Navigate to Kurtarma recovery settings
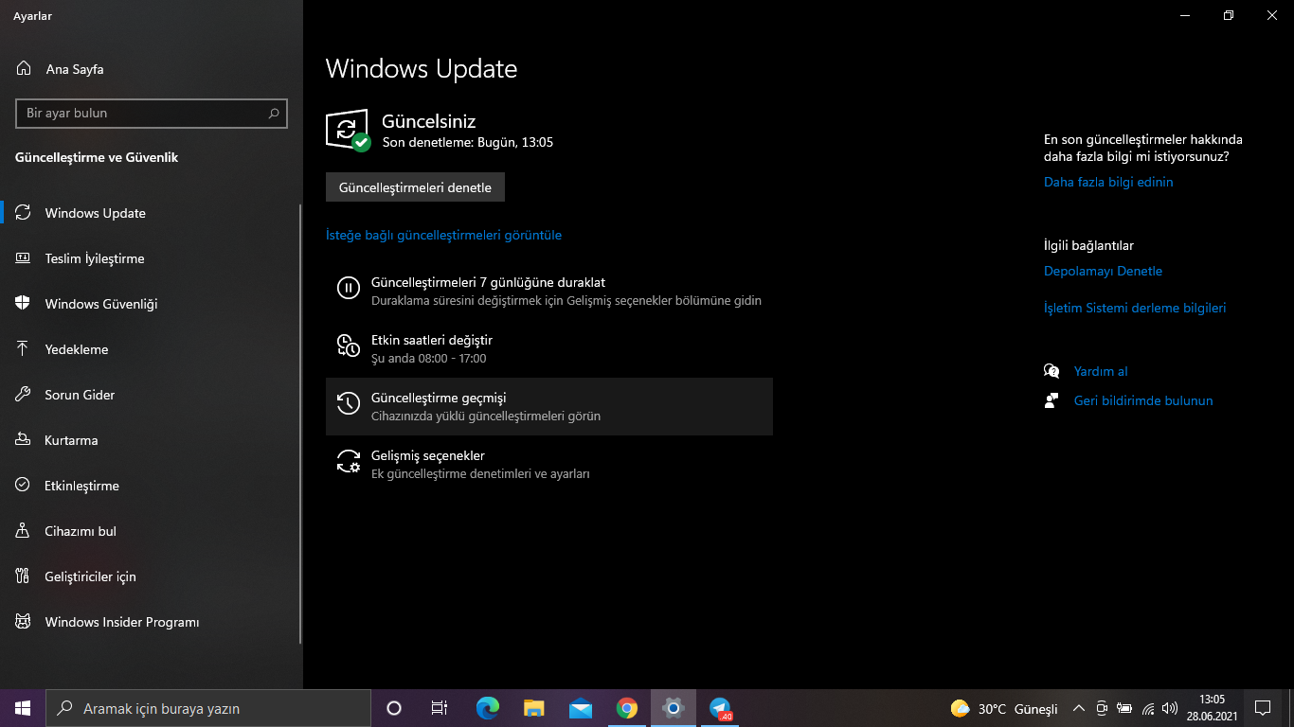This screenshot has height=727, width=1294. [x=152, y=440]
